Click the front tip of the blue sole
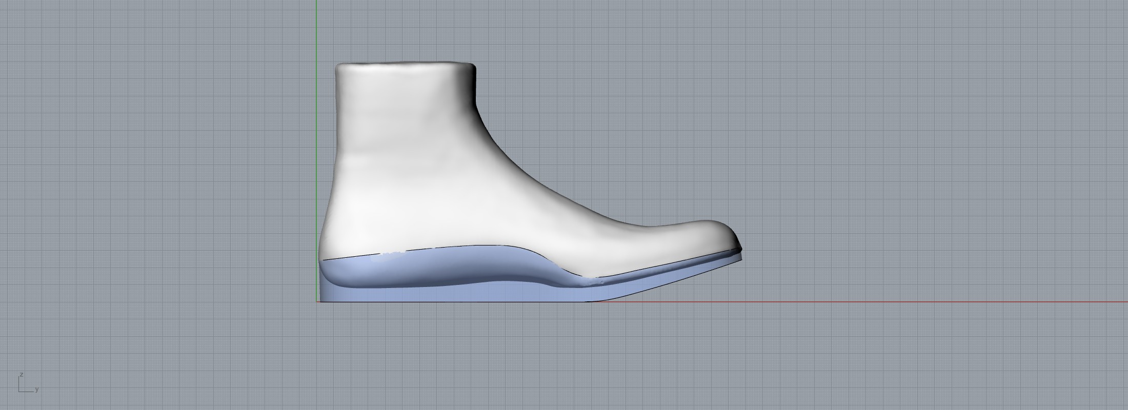Screen dimensions: 1128x410 click(x=740, y=258)
